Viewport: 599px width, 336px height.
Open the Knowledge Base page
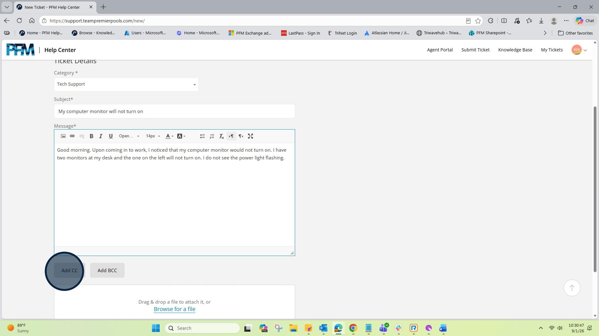(515, 50)
